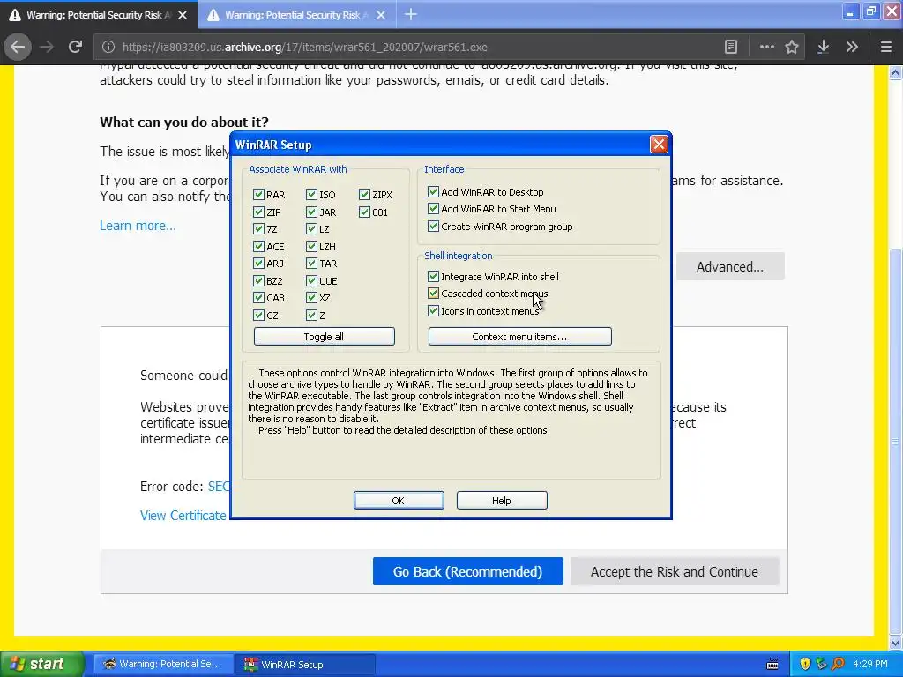Close the WinRAR Setup dialog
The width and height of the screenshot is (903, 677).
click(658, 144)
